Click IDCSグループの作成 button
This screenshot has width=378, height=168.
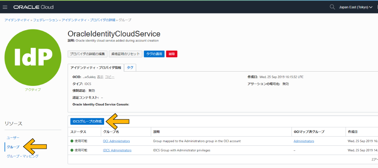(x=87, y=121)
